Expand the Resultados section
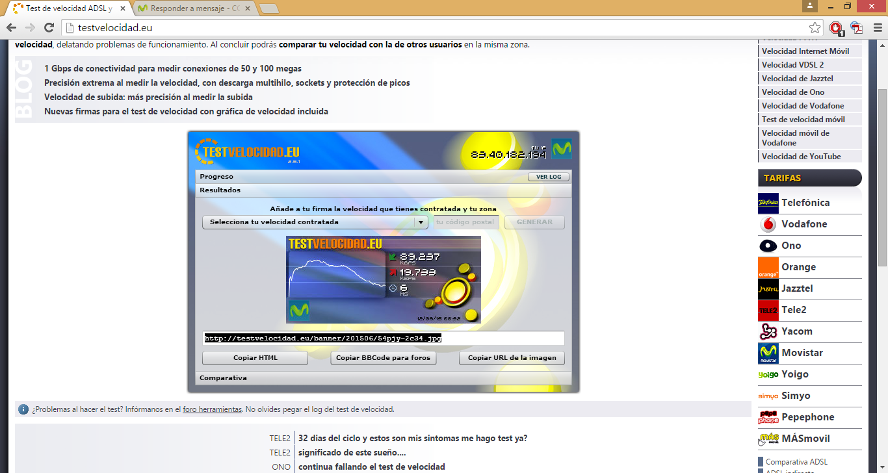 click(x=384, y=190)
